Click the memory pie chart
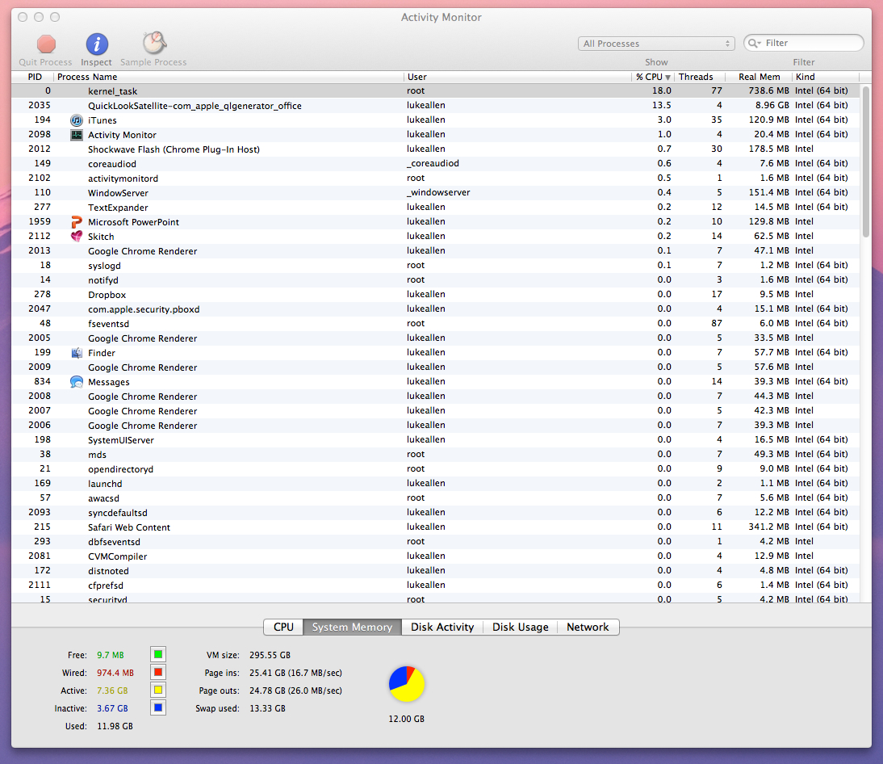 click(x=407, y=684)
